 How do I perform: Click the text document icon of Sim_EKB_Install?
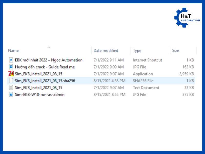(x=11, y=88)
